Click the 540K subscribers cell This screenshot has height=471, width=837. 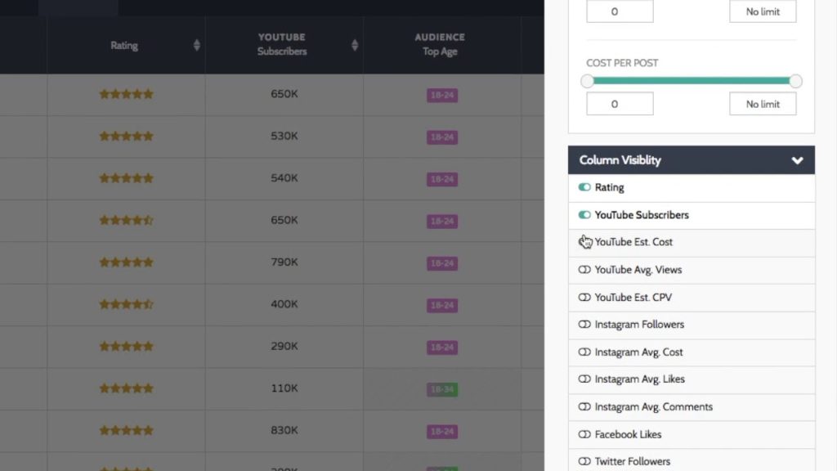[x=284, y=178]
